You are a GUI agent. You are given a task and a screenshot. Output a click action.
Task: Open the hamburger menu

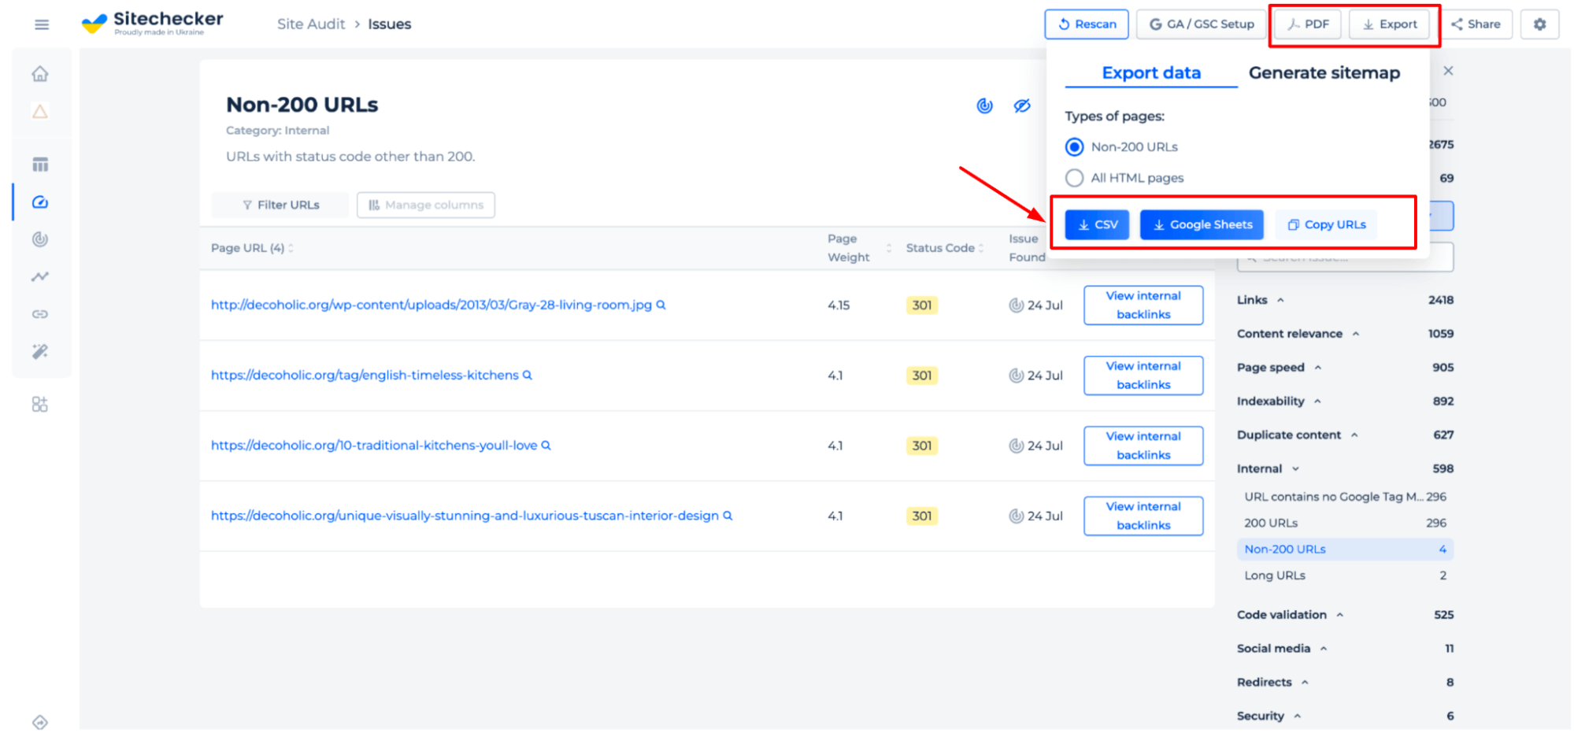pos(42,24)
